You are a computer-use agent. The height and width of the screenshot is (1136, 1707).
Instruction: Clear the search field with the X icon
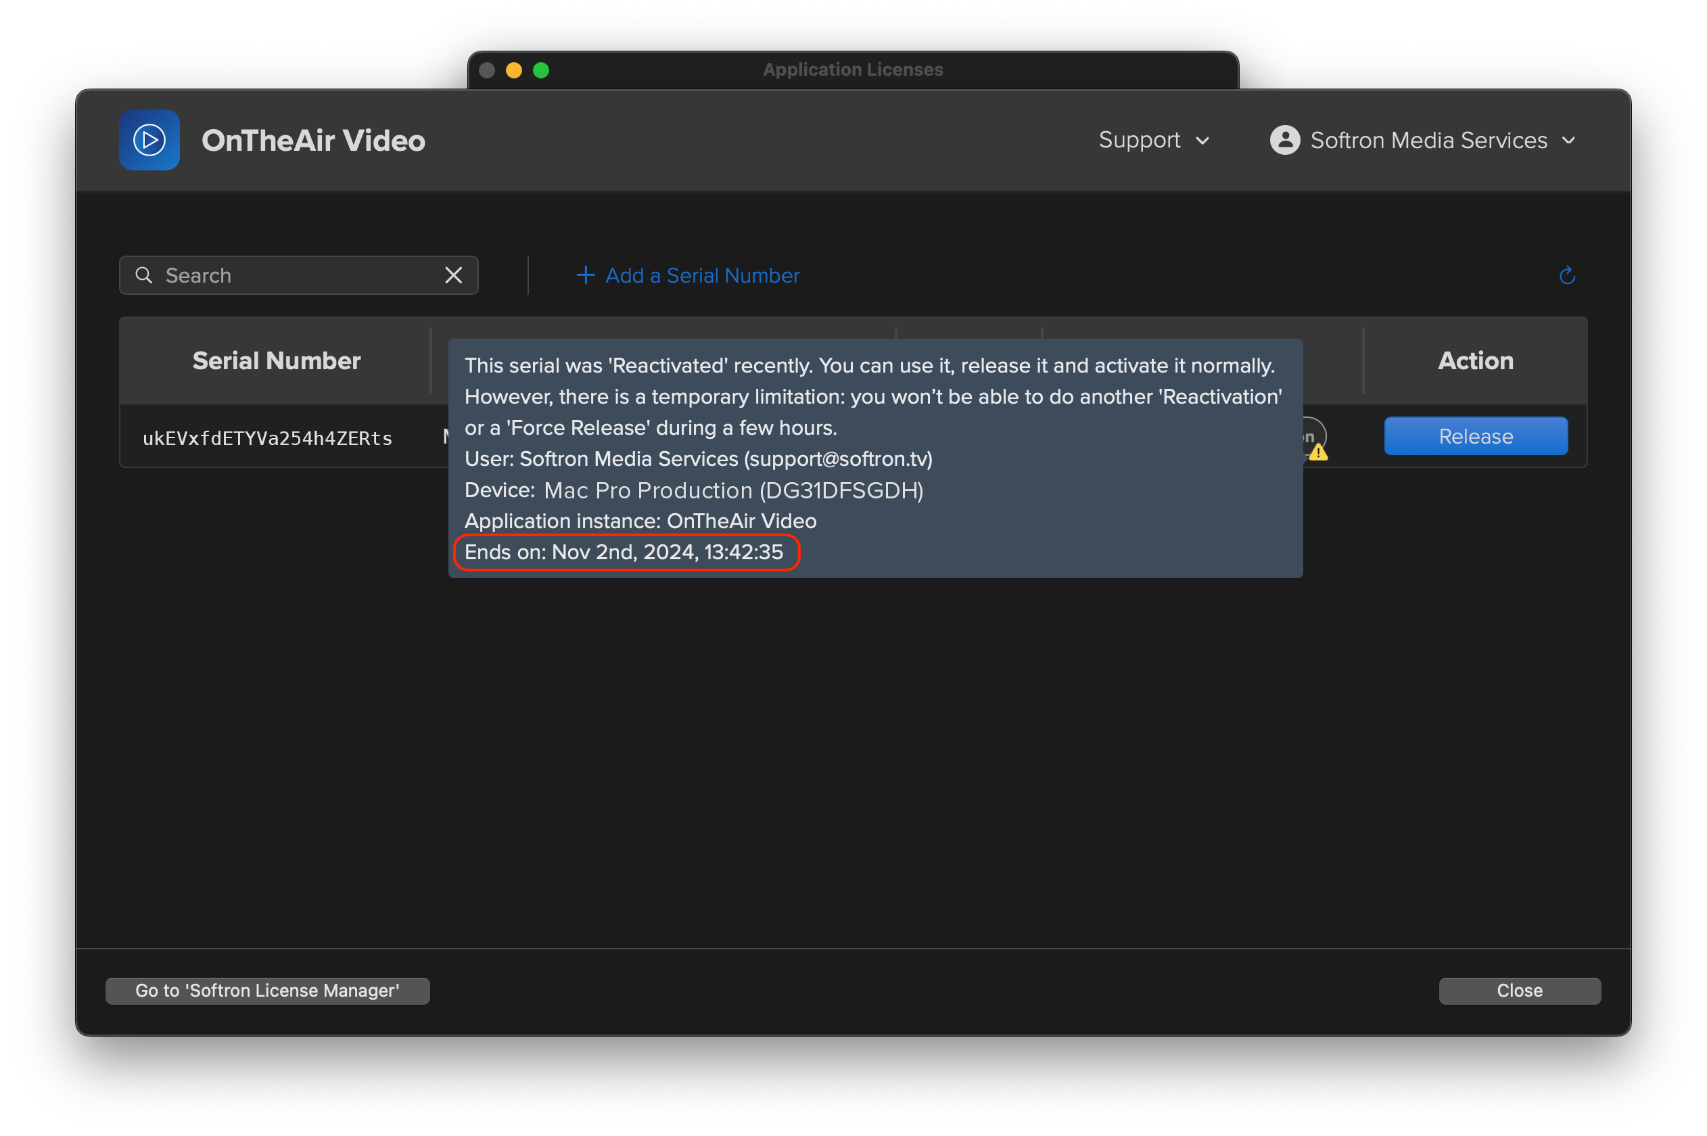[454, 275]
